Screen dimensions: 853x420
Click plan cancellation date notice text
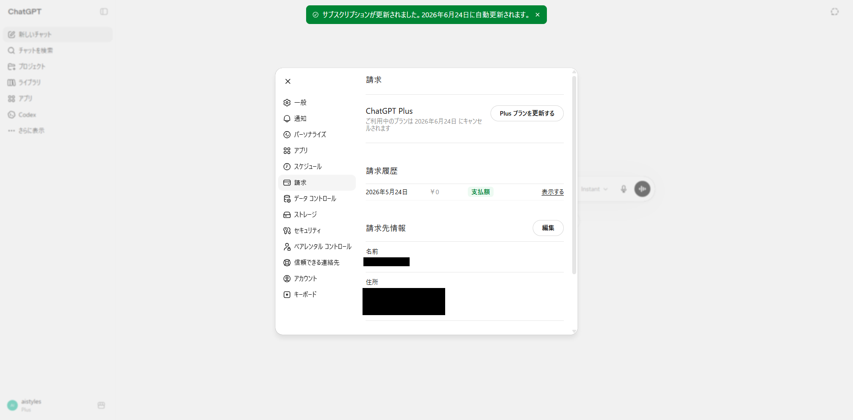(424, 125)
